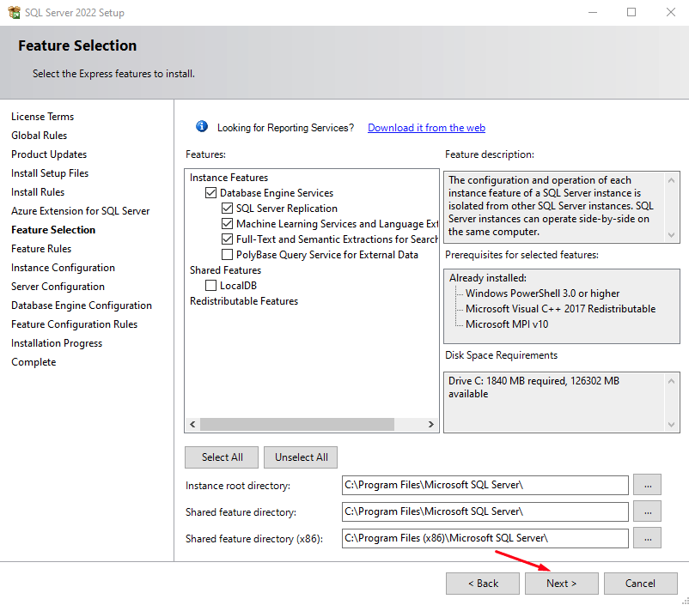Browse for shared feature directory
This screenshot has height=605, width=689.
coord(647,511)
